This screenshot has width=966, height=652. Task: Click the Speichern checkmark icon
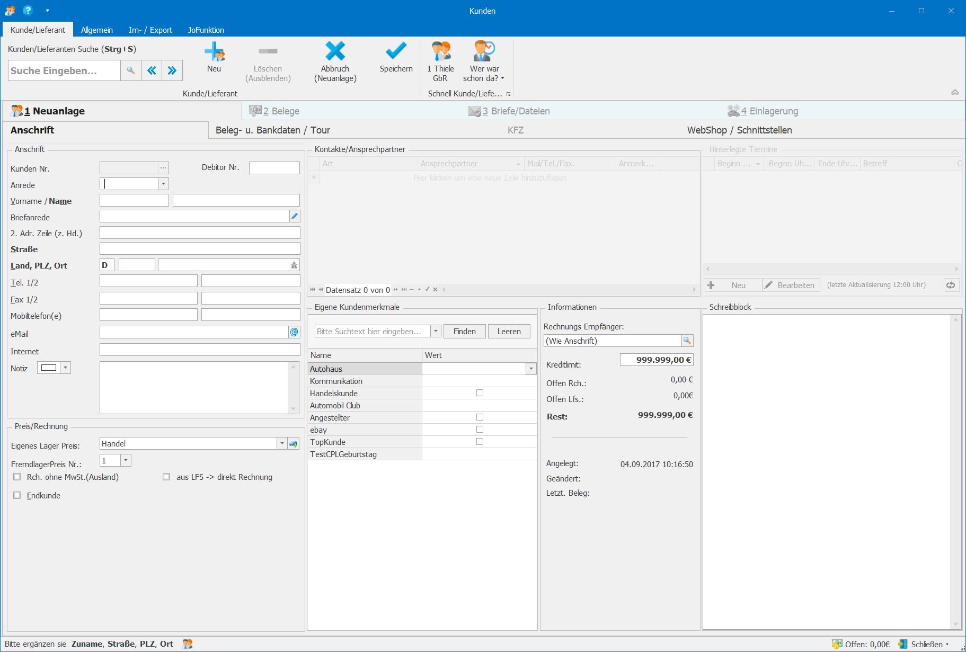pyautogui.click(x=396, y=51)
